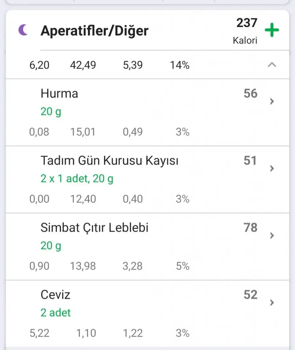
Task: Select Tadım Gün Kurusu Kayısı entry
Action: click(x=110, y=161)
